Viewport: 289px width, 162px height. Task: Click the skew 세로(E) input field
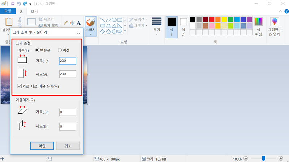click(68, 127)
